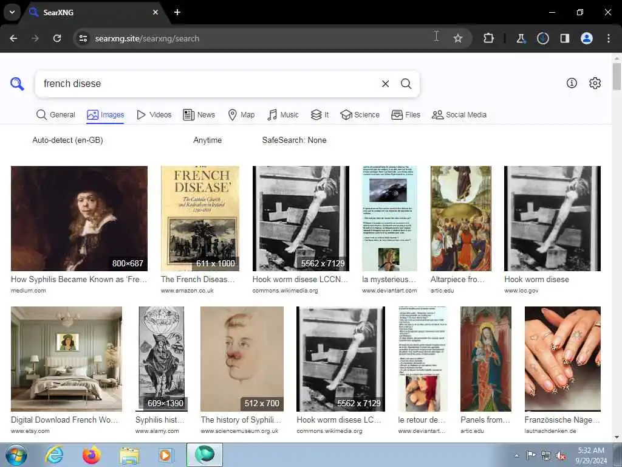
Task: Click 'The French Diseas...' title link
Action: pyautogui.click(x=197, y=280)
